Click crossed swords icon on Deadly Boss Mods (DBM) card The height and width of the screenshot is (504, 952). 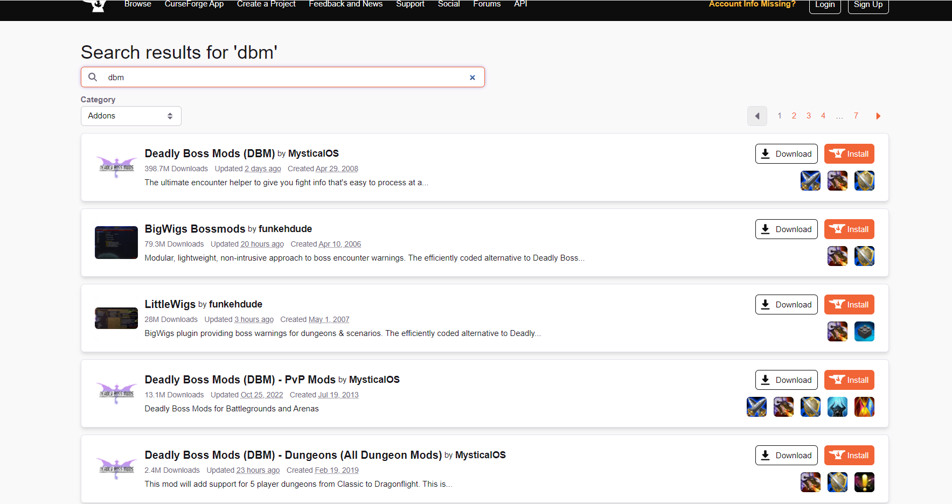[810, 181]
